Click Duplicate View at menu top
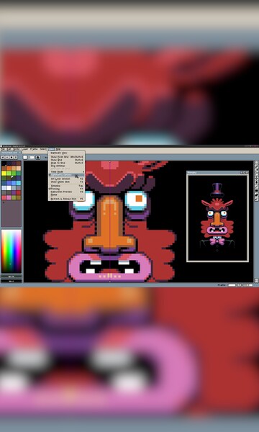The width and height of the screenshot is (259, 432). [58, 153]
